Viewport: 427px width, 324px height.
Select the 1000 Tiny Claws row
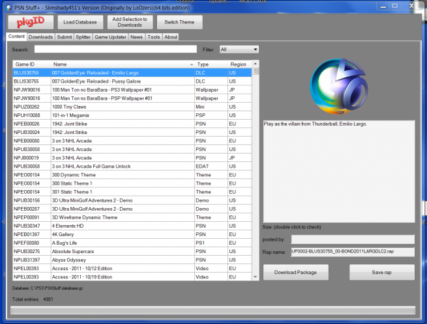(130, 106)
